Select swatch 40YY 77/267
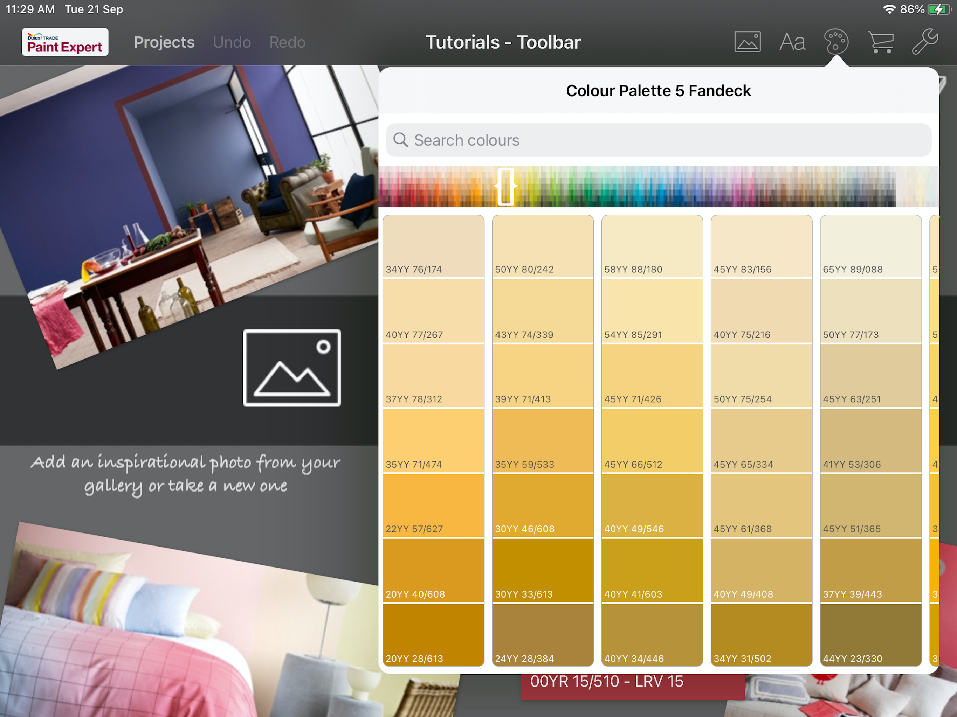957x717 pixels. coord(434,311)
